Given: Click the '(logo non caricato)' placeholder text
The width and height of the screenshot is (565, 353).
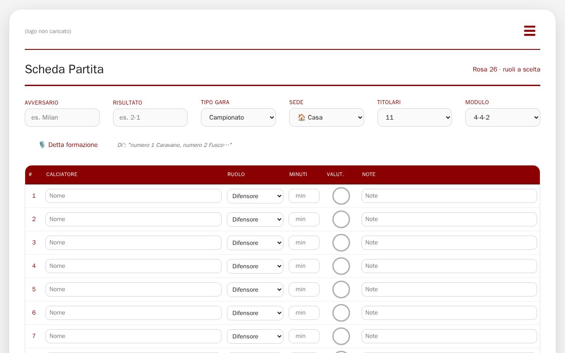Looking at the screenshot, I should [48, 31].
